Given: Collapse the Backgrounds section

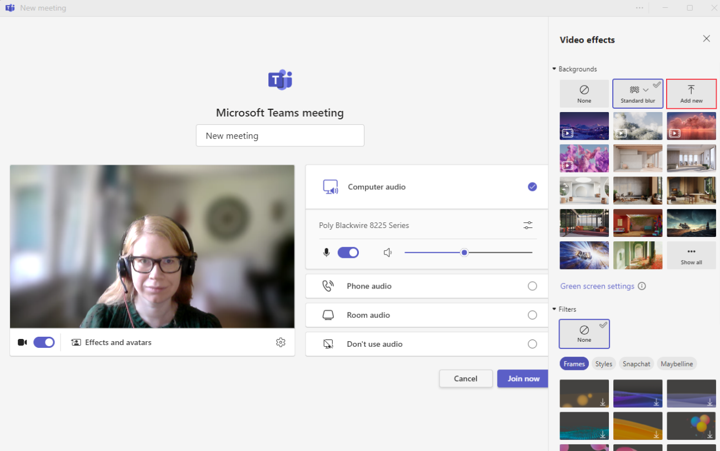Looking at the screenshot, I should click(554, 69).
